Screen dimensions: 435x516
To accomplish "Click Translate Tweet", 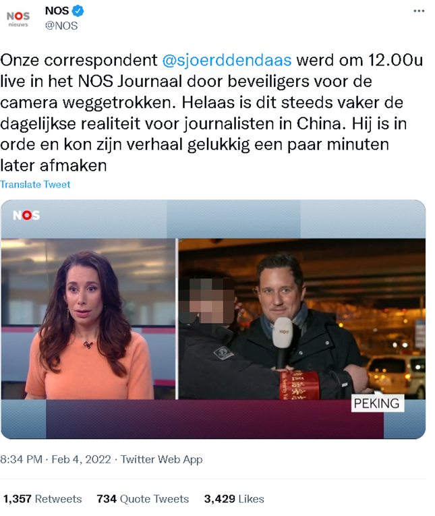I will click(35, 184).
